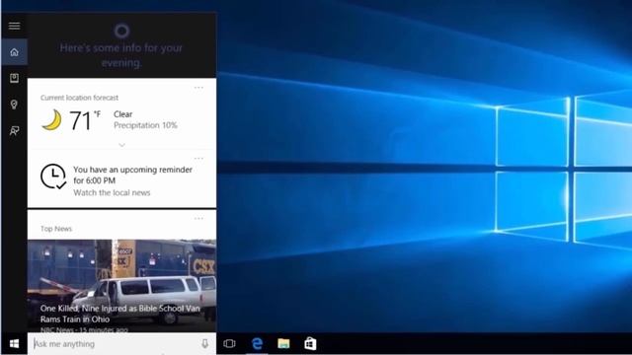Open the reminder card's more options dots

(198, 158)
